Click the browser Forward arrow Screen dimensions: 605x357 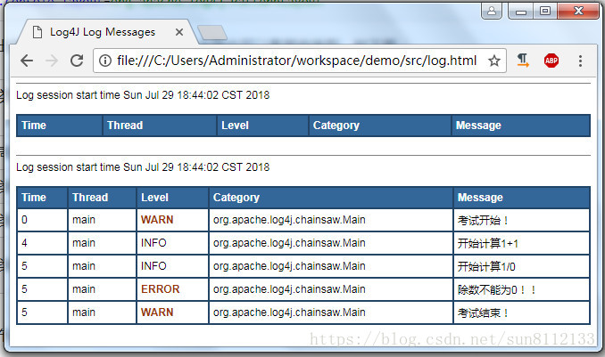tap(52, 61)
